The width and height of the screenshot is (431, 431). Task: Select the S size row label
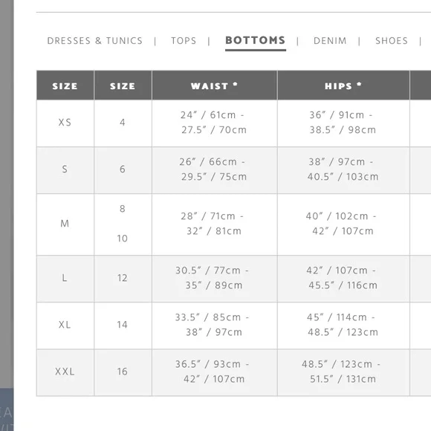point(65,169)
